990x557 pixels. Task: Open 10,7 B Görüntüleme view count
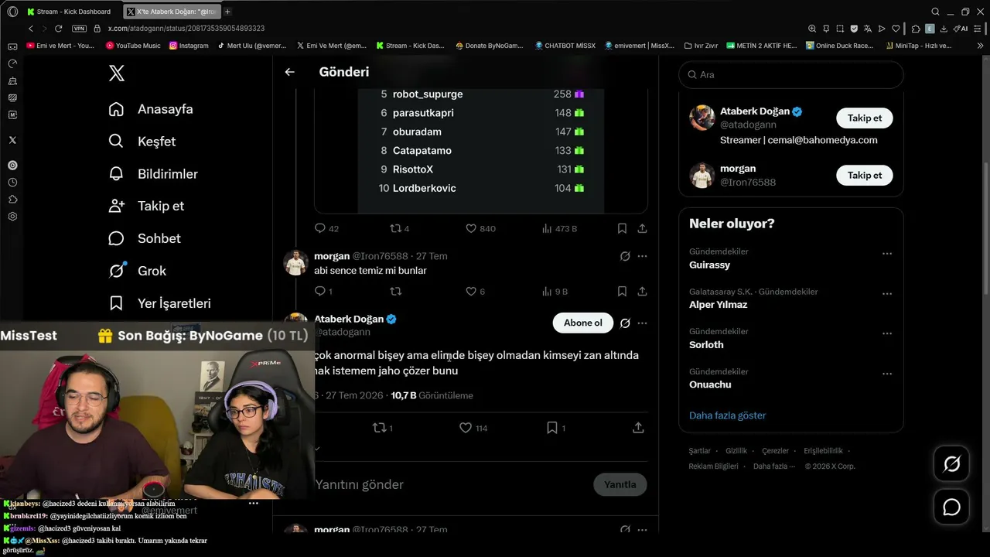pos(432,395)
